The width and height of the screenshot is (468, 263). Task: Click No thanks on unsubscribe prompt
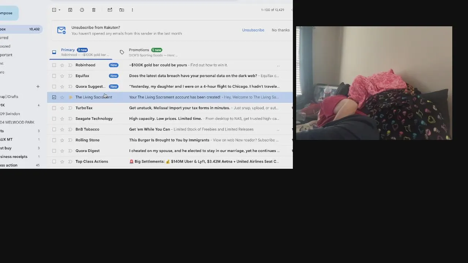(x=280, y=30)
